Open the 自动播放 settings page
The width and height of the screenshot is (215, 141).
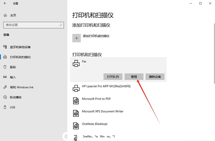click(16, 97)
